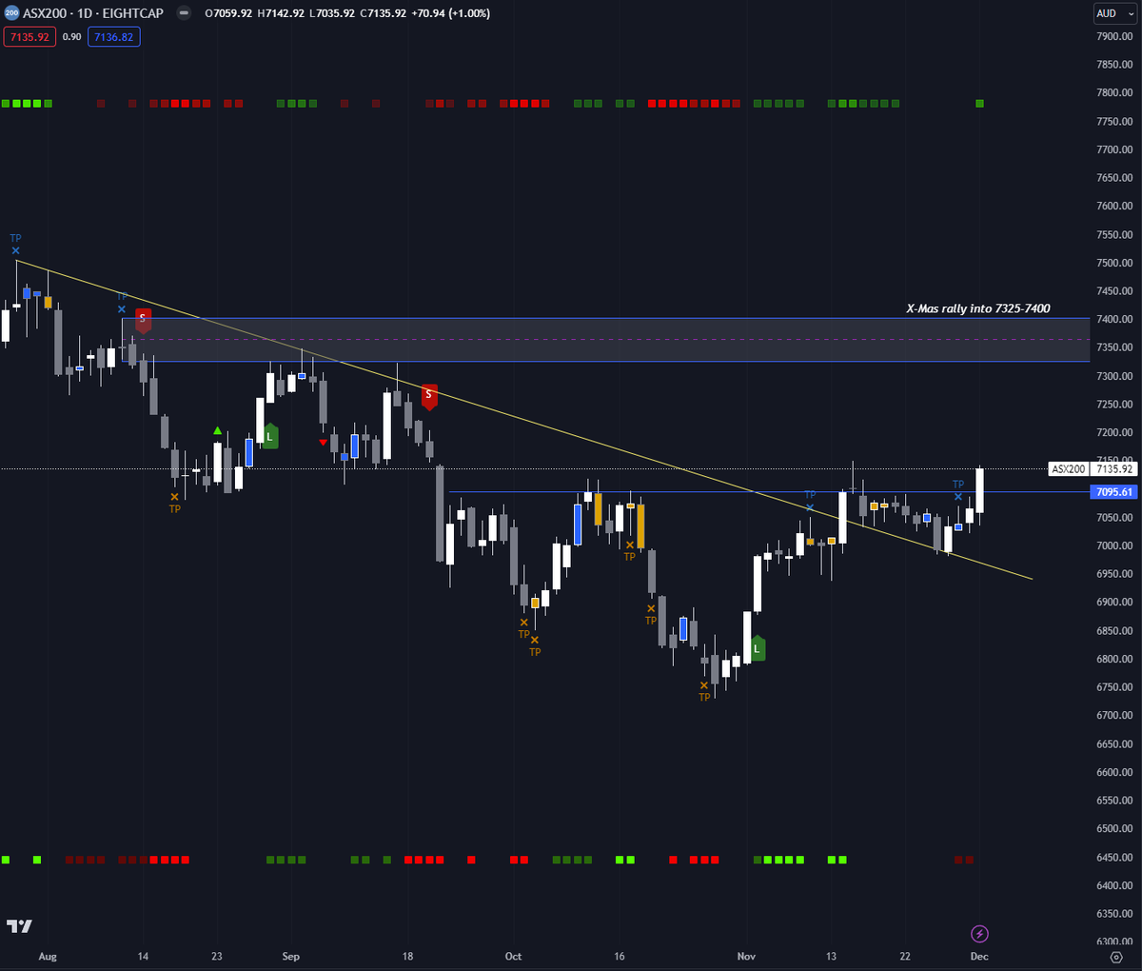Image resolution: width=1142 pixels, height=971 pixels.
Task: Click the lone green square above the December candle
Action: [x=979, y=103]
